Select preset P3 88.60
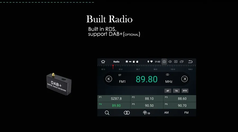 180,98
